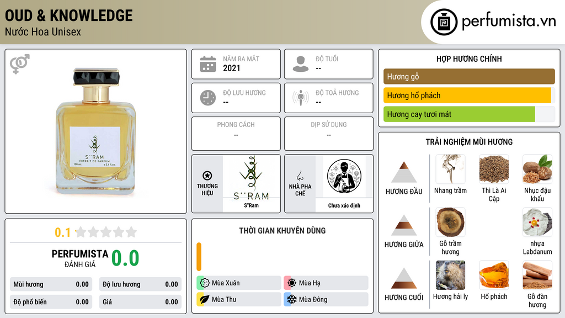This screenshot has width=565, height=318.
Task: Open the Hương hải ly note image
Action: [x=450, y=275]
